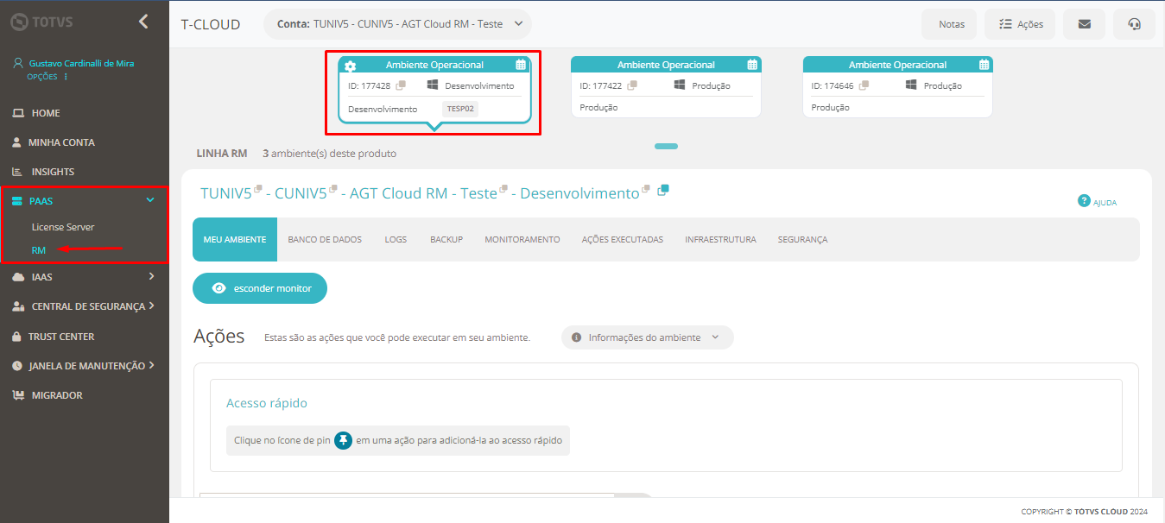The height and width of the screenshot is (523, 1165).
Task: Select environment card ID 177422 Produção
Action: pos(666,86)
